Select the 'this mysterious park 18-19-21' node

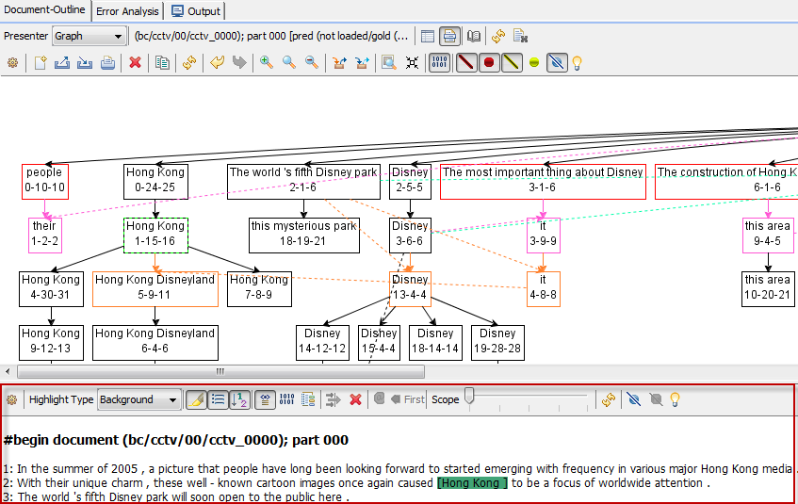coord(303,235)
